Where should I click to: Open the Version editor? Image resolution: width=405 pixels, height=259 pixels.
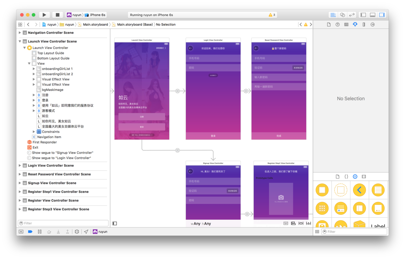pos(352,15)
